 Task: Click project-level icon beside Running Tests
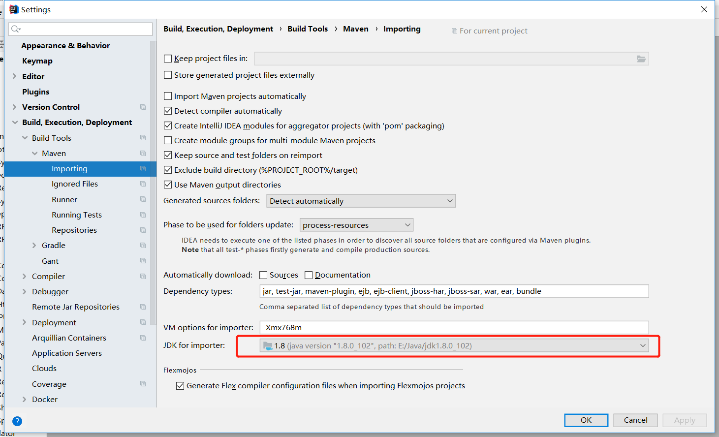tap(143, 215)
